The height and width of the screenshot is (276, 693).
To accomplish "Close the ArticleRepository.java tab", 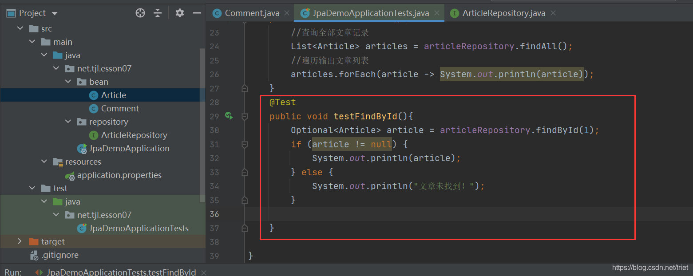I will [553, 13].
